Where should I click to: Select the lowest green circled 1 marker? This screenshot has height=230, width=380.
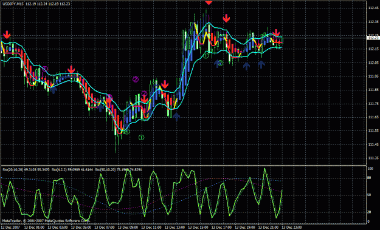141,137
